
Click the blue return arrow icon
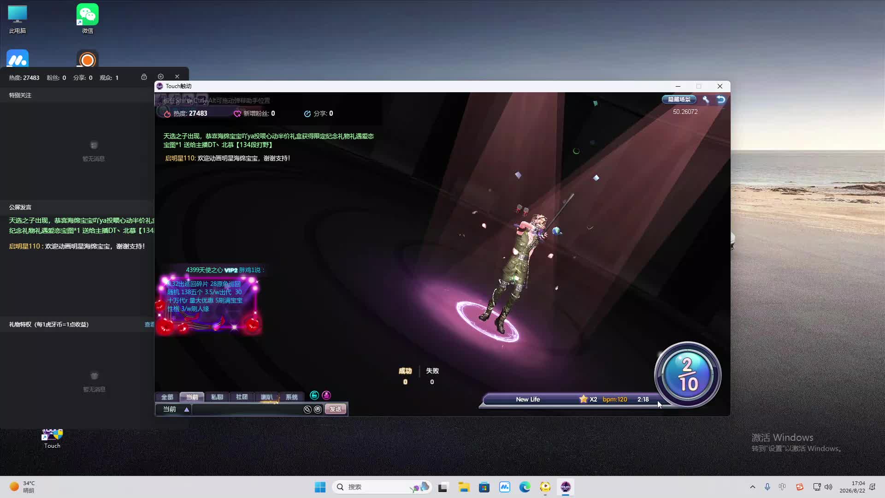pos(721,100)
